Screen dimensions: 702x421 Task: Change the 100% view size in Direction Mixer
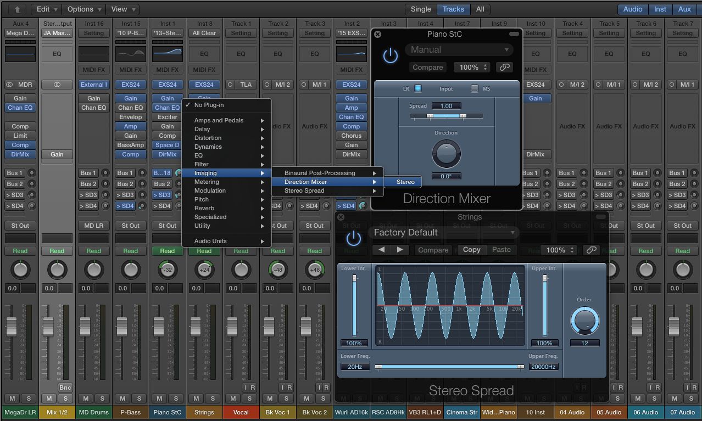pyautogui.click(x=472, y=67)
